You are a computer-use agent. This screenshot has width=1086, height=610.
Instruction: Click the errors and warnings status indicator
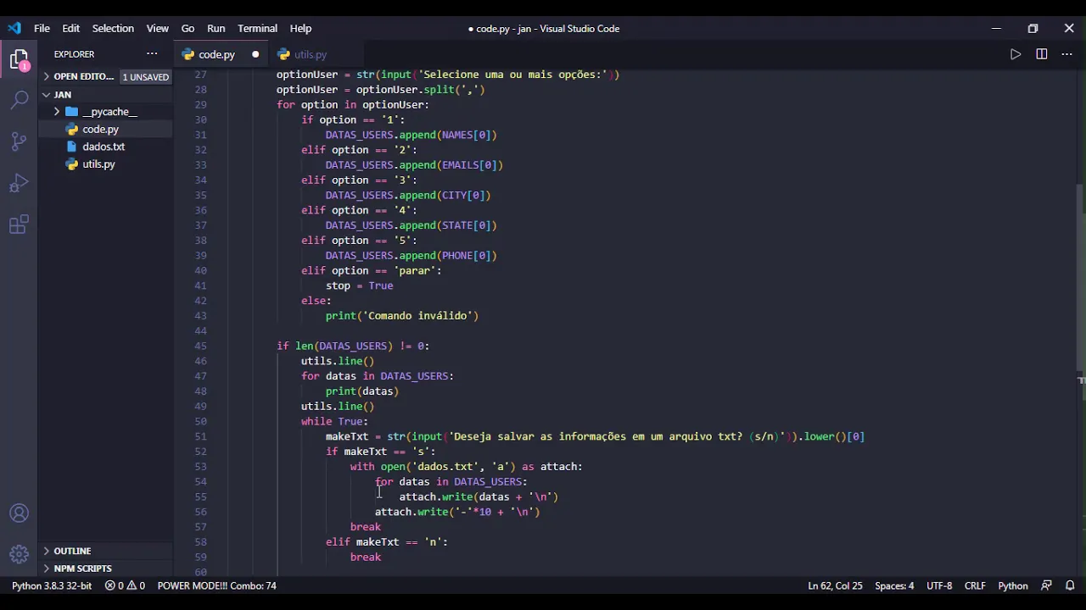(x=125, y=585)
